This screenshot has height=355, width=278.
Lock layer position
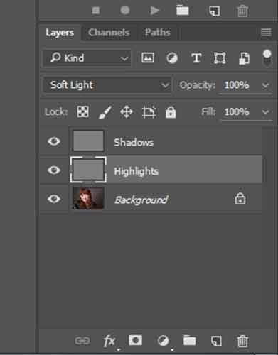[x=127, y=112]
